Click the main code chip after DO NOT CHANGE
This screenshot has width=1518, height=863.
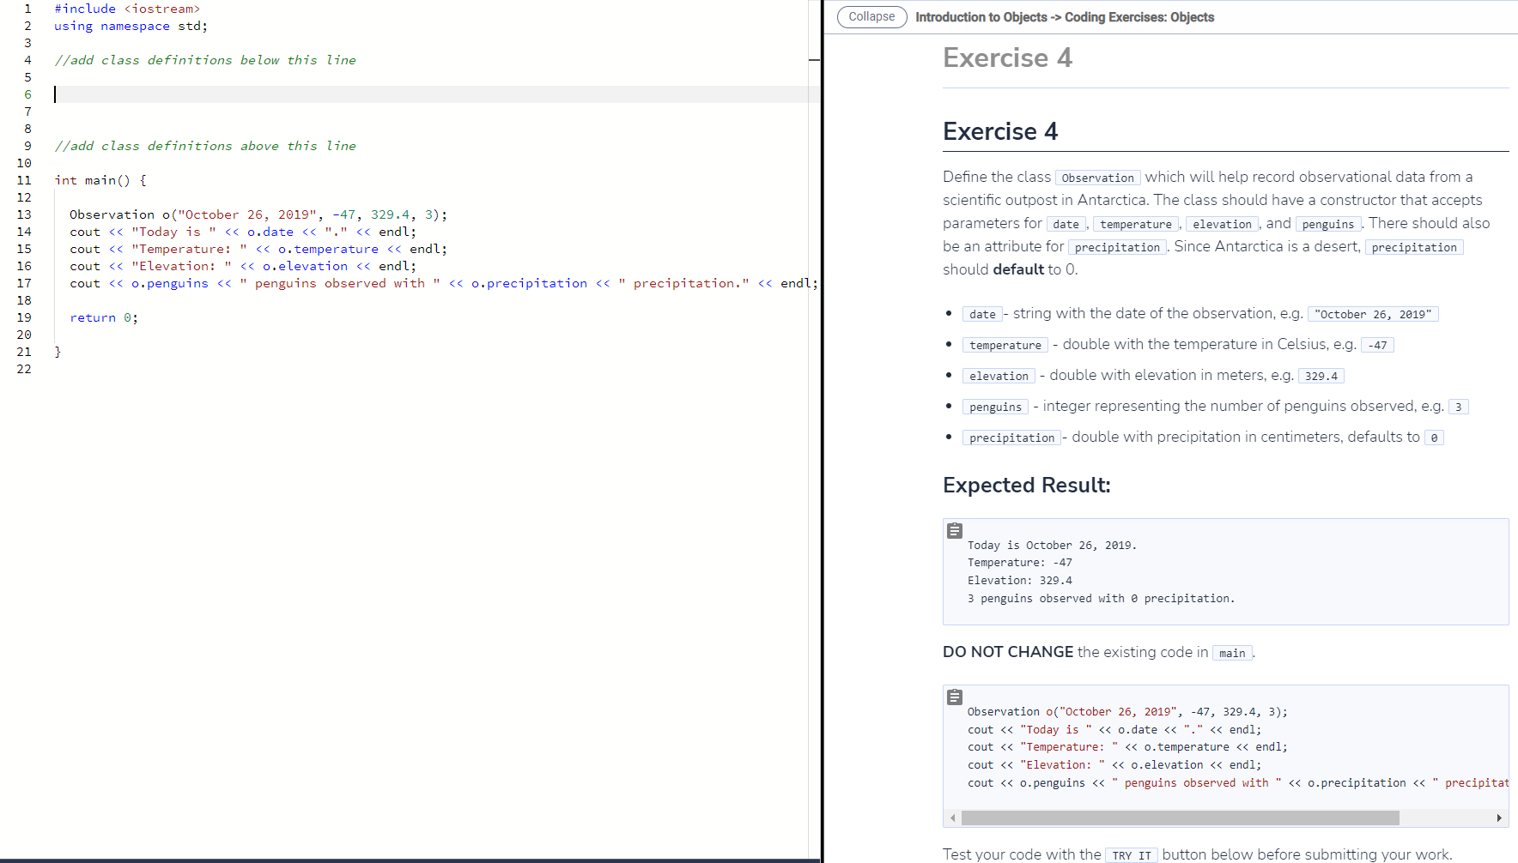point(1232,653)
